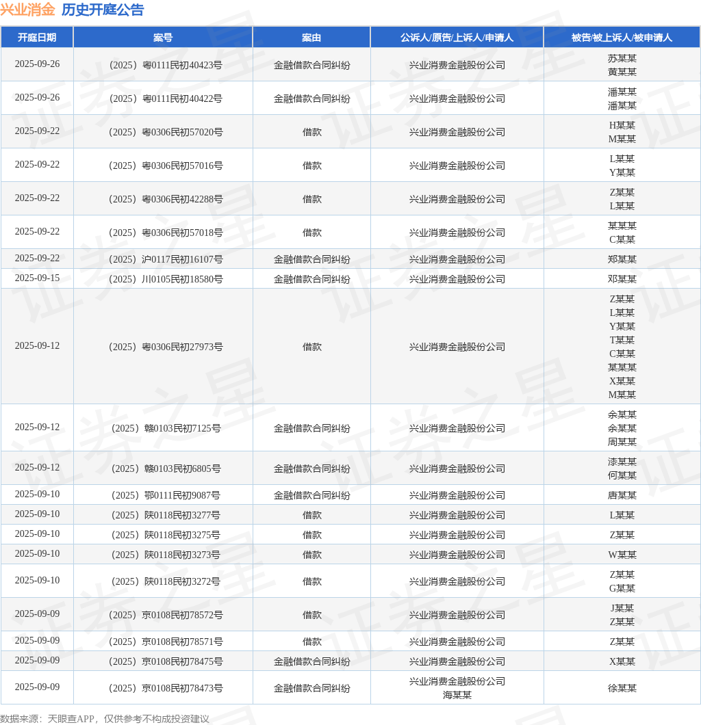
Task: Click defendant name H某某
Action: click(x=622, y=125)
